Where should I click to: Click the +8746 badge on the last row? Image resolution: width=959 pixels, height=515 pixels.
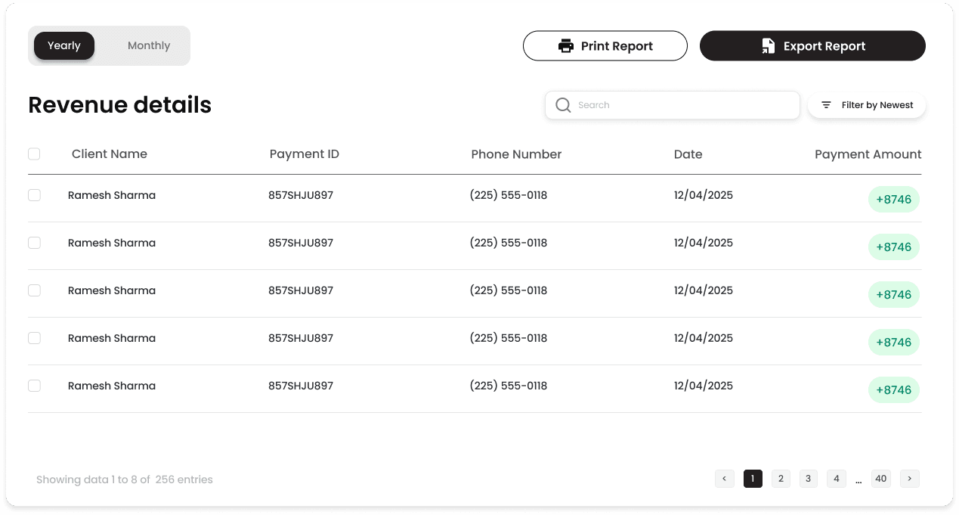tap(893, 390)
